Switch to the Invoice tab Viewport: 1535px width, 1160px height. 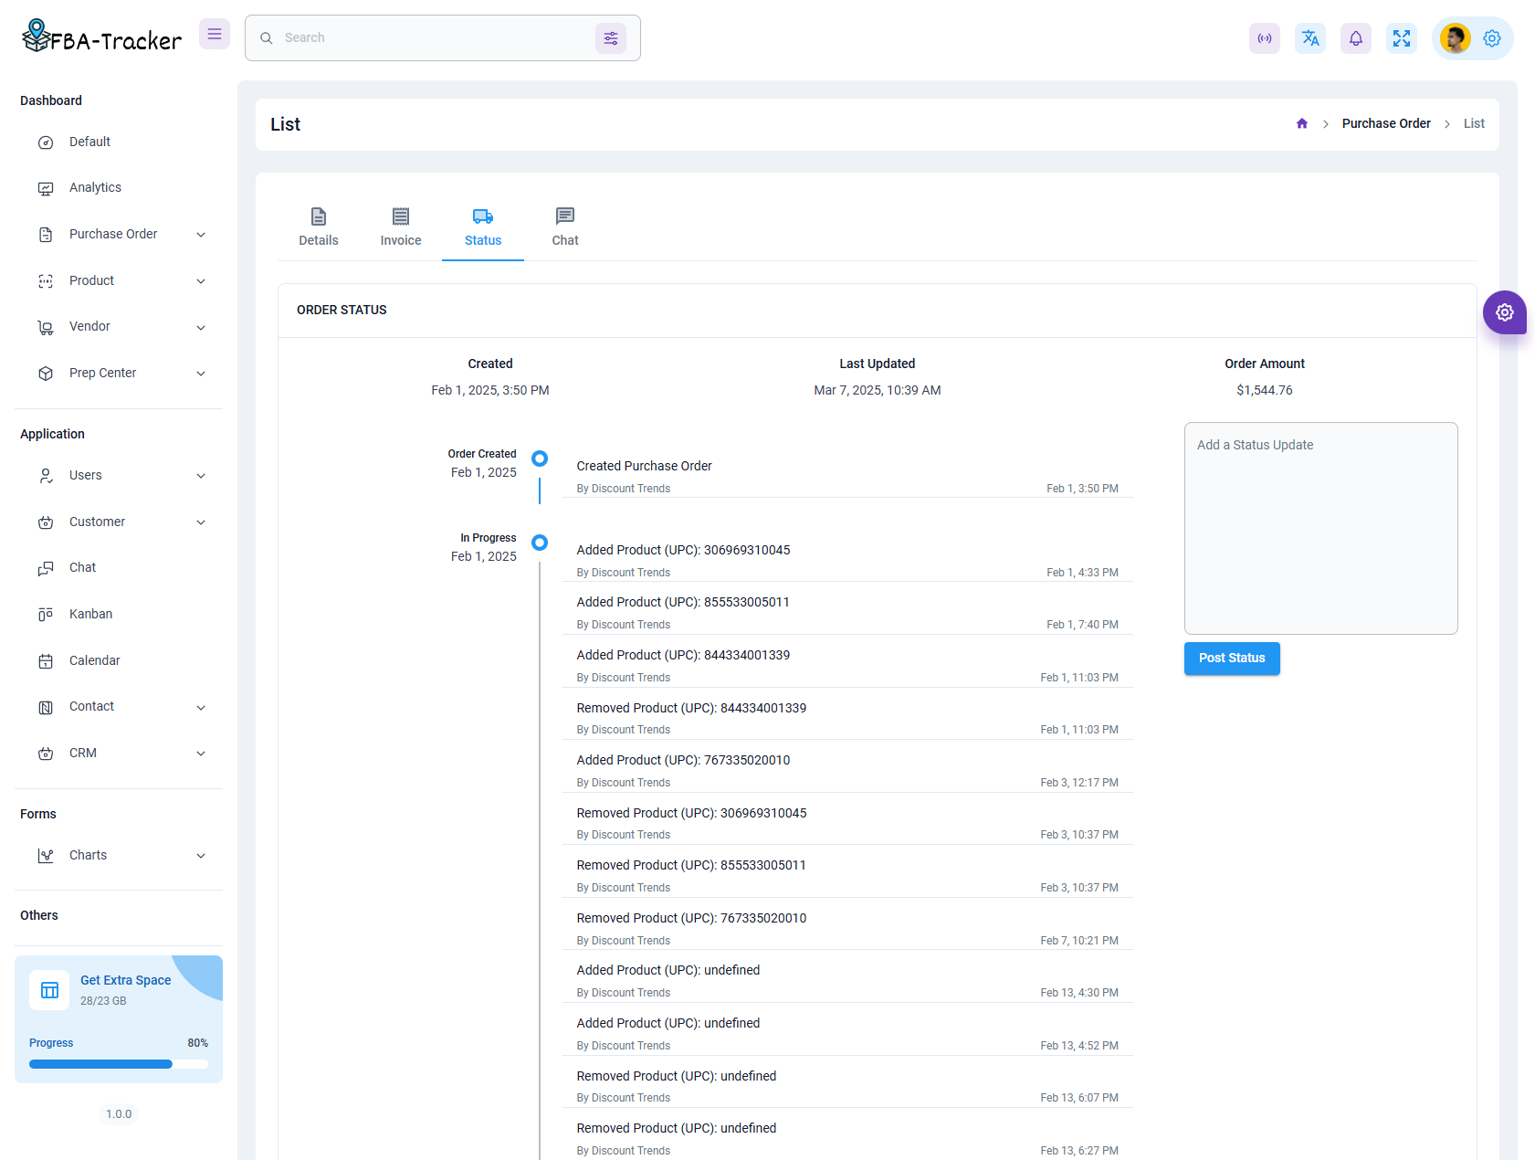point(401,227)
